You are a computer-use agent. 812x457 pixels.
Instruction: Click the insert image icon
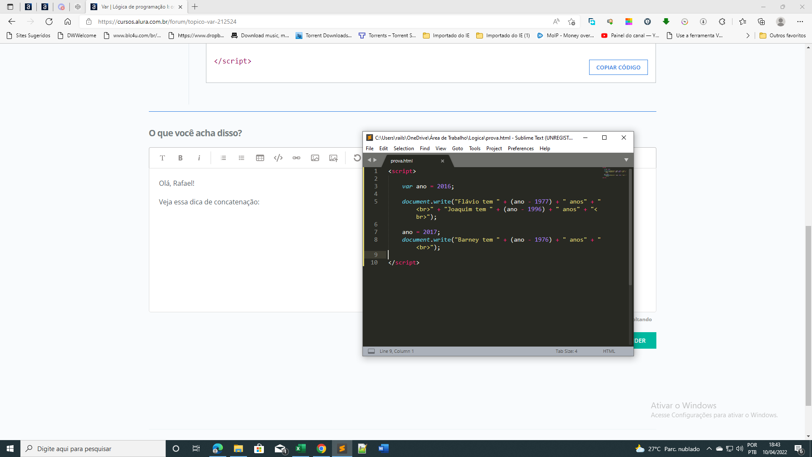(x=315, y=158)
